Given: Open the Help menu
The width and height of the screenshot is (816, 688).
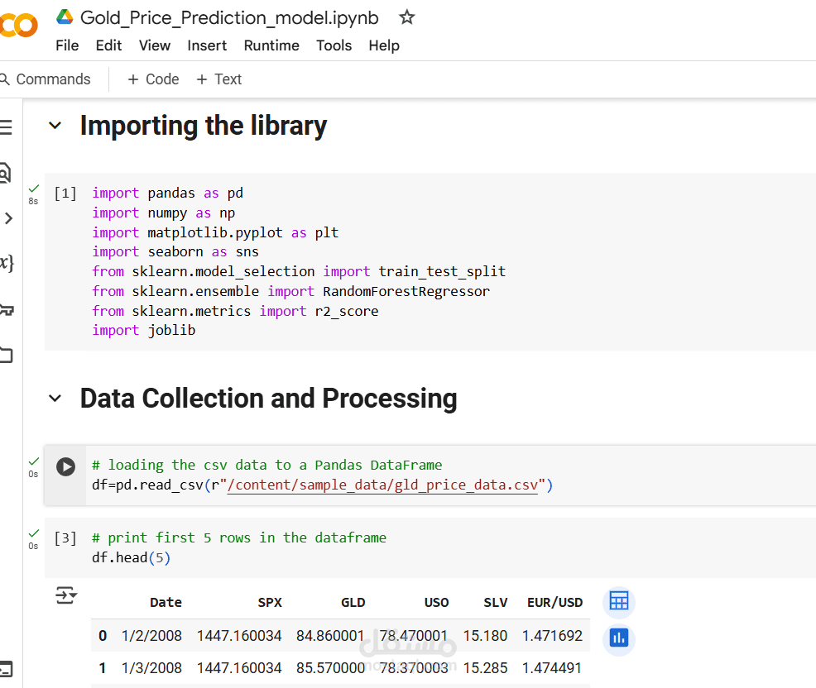Looking at the screenshot, I should [384, 45].
